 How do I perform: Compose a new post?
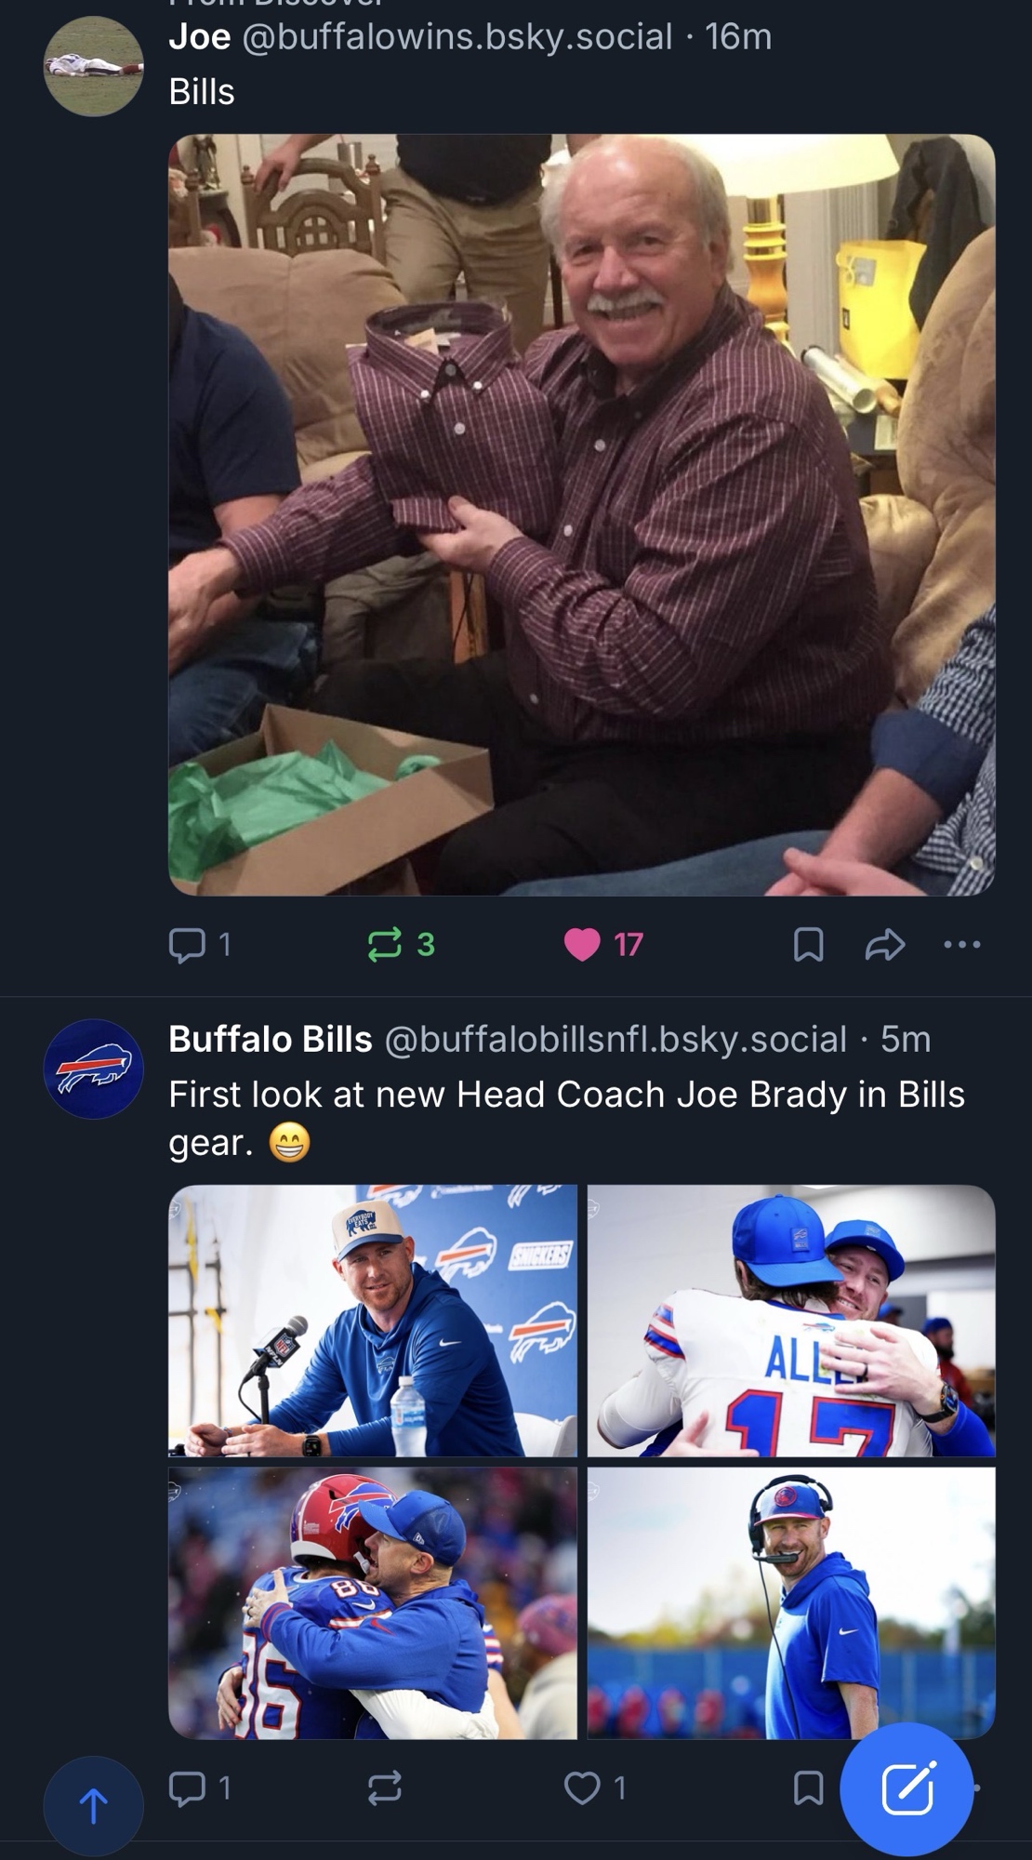pyautogui.click(x=906, y=1788)
